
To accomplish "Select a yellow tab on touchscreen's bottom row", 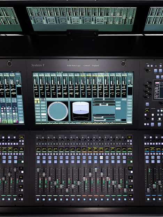I will pyautogui.click(x=84, y=123).
